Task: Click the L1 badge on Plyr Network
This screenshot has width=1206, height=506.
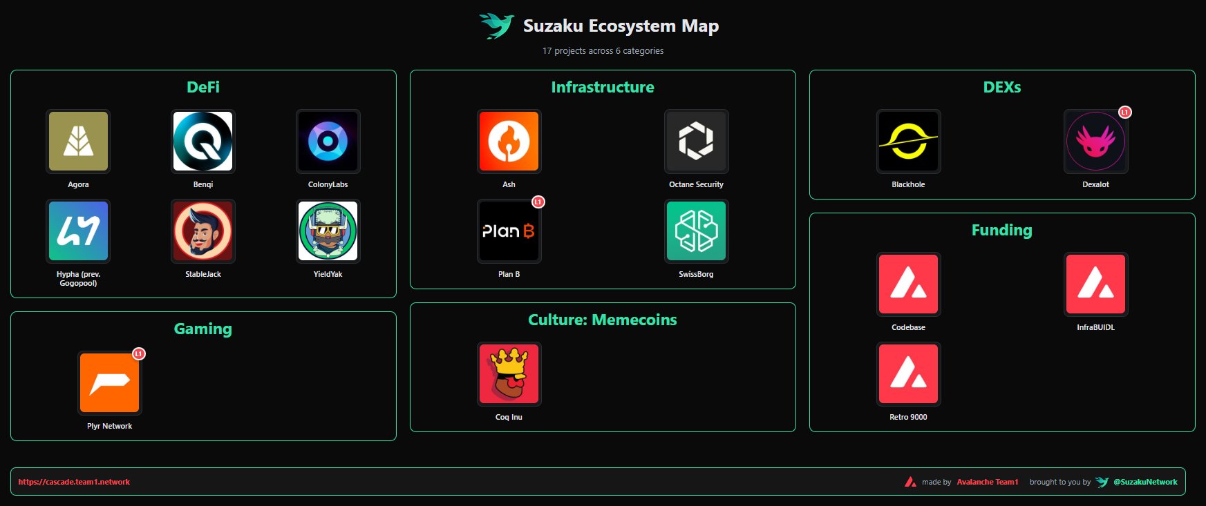Action: coord(139,353)
